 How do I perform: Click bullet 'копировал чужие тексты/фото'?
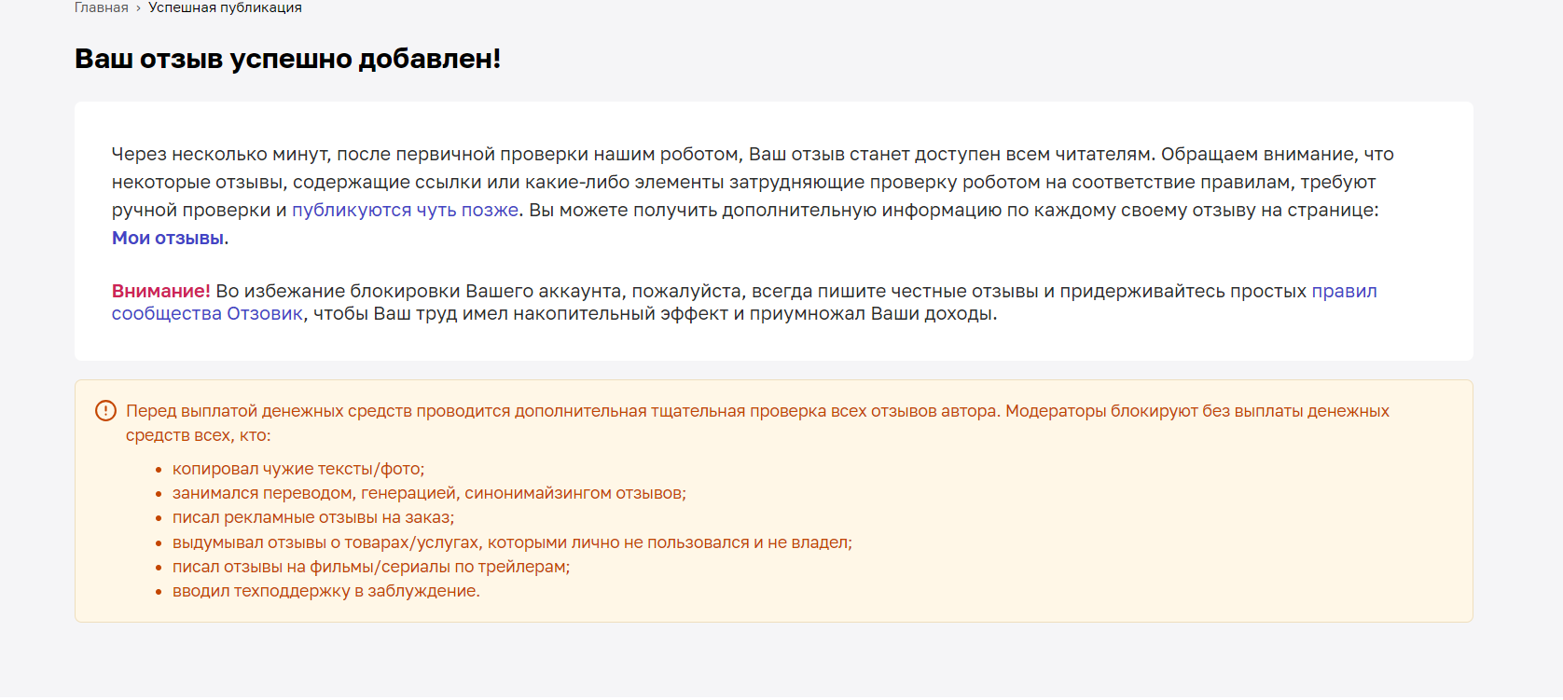pyautogui.click(x=298, y=469)
